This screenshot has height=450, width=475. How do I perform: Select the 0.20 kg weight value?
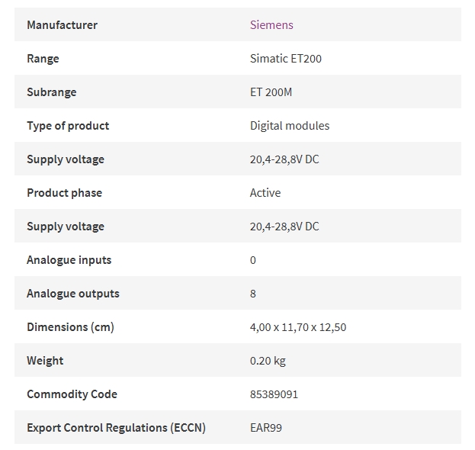click(x=268, y=361)
